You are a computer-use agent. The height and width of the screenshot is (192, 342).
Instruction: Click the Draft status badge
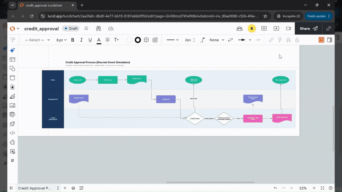(x=71, y=28)
